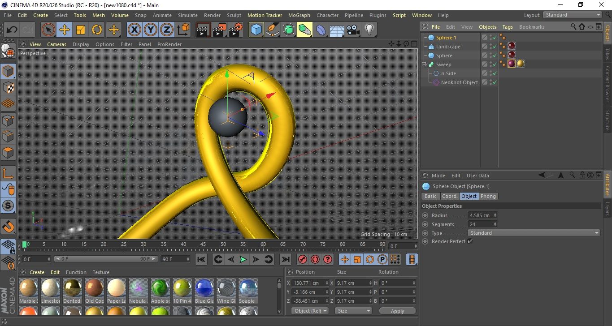Activate the Scale tool
This screenshot has height=326, width=612.
click(81, 30)
